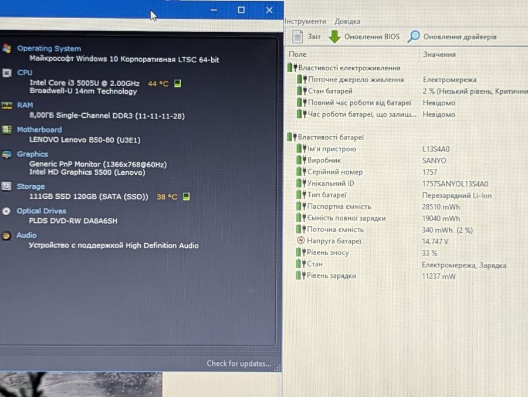Image resolution: width=528 pixels, height=397 pixels.
Task: Open the CPU section link
Action: (x=25, y=73)
